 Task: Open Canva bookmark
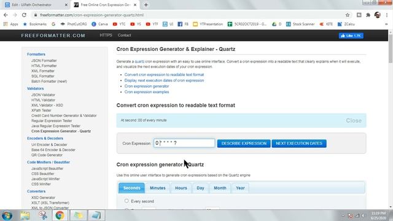pyautogui.click(x=99, y=24)
